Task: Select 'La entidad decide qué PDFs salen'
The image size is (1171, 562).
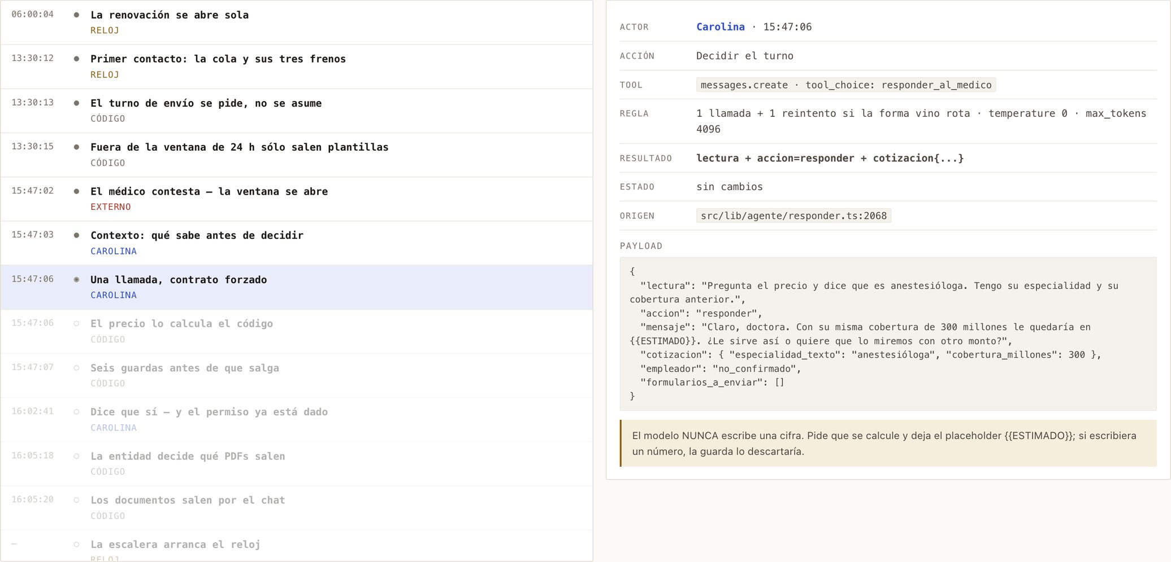Action: point(297,464)
